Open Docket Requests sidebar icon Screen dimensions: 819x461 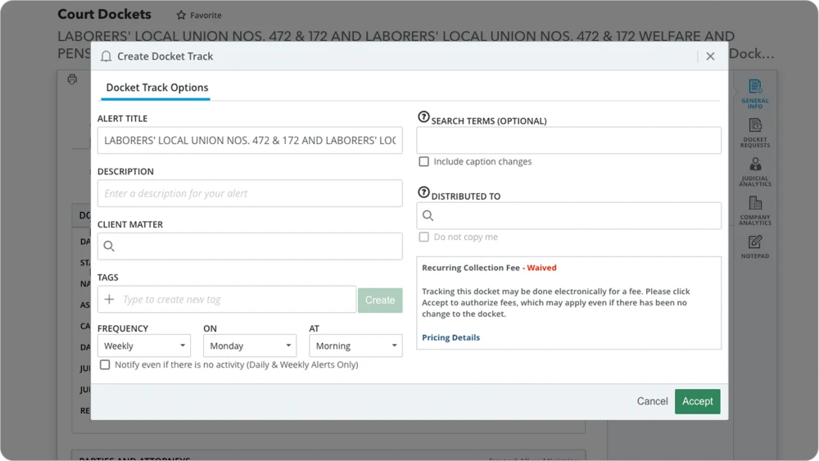point(755,133)
